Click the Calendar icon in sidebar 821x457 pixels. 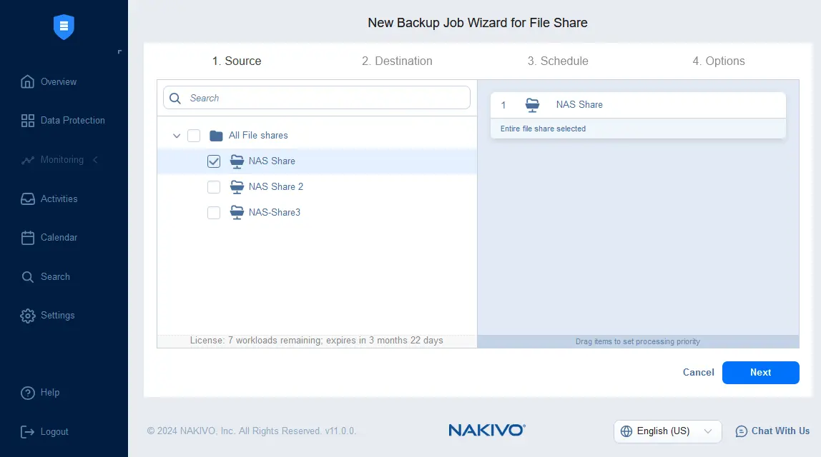tap(28, 237)
